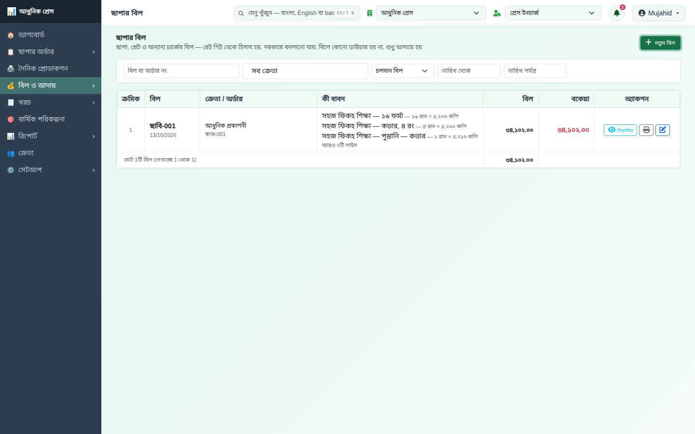Click the বিল বা অর্ডার নং search field
The height and width of the screenshot is (434, 695).
click(x=181, y=71)
